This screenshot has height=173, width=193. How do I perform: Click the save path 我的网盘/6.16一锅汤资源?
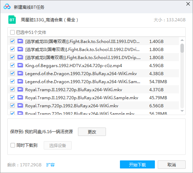click(x=49, y=132)
